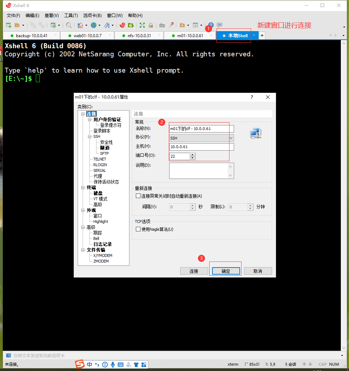This screenshot has width=349, height=371.
Task: Click the Open Session folder icon
Action: tap(17, 25)
